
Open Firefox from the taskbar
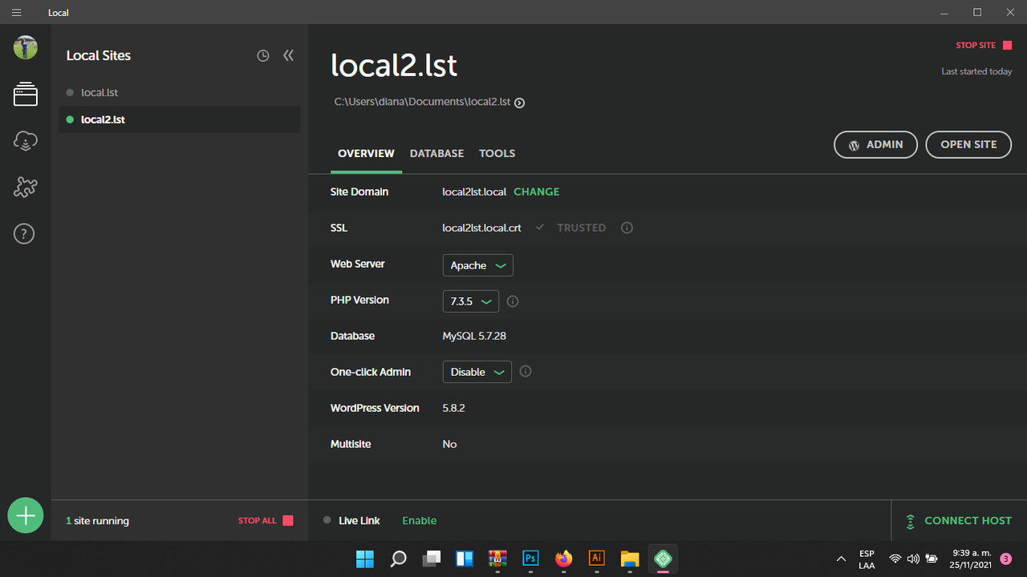564,559
